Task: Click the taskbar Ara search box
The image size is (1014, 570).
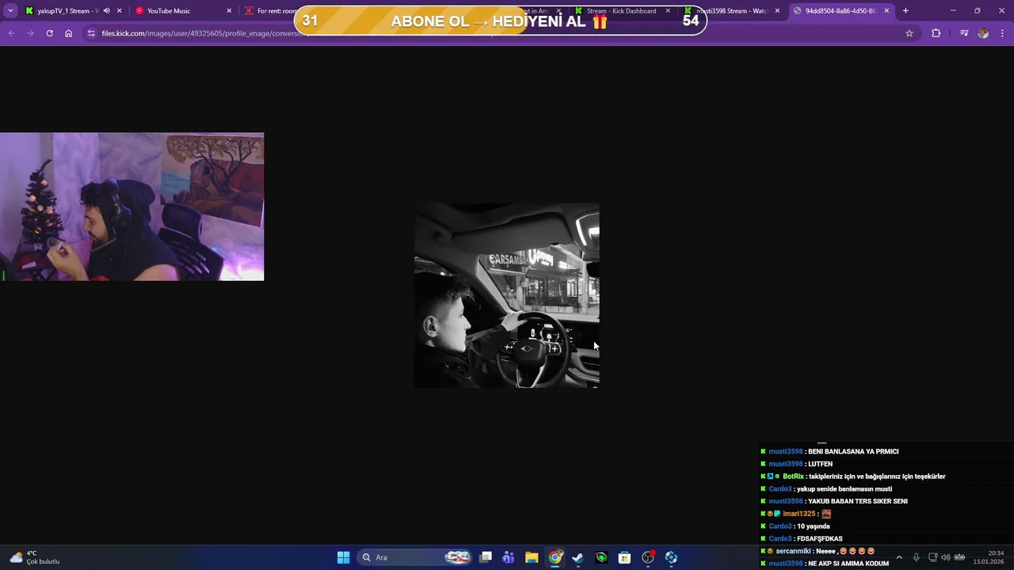Action: [x=414, y=557]
